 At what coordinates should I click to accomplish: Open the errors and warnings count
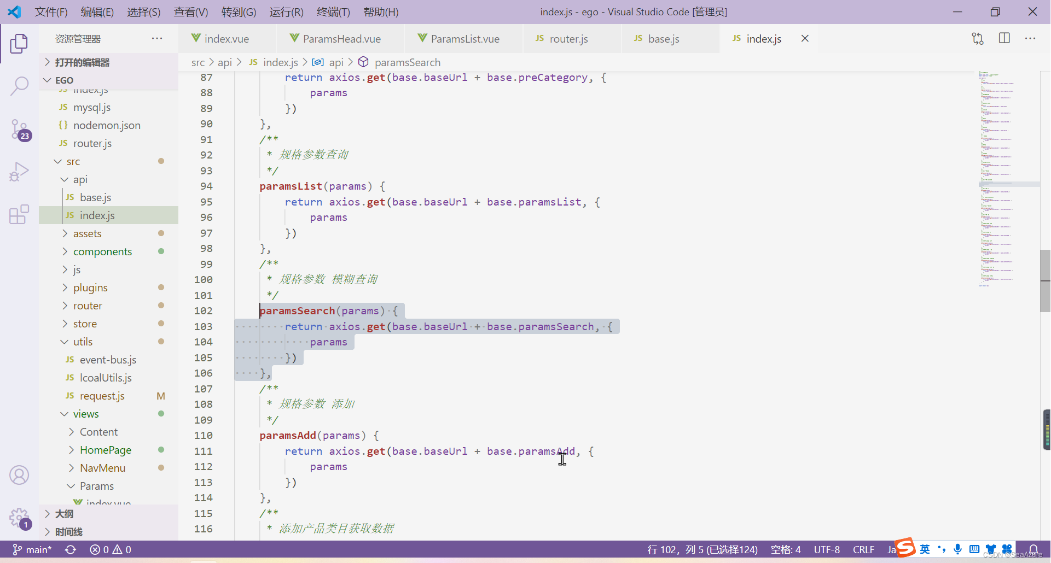tap(111, 549)
